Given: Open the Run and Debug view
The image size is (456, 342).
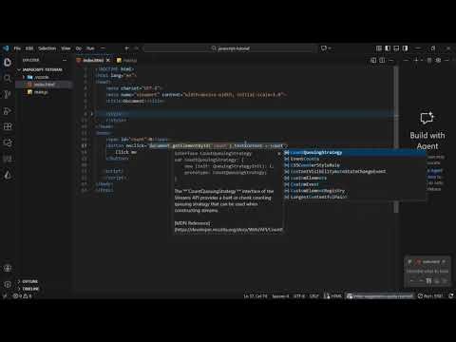Looking at the screenshot, I should pos(8,110).
